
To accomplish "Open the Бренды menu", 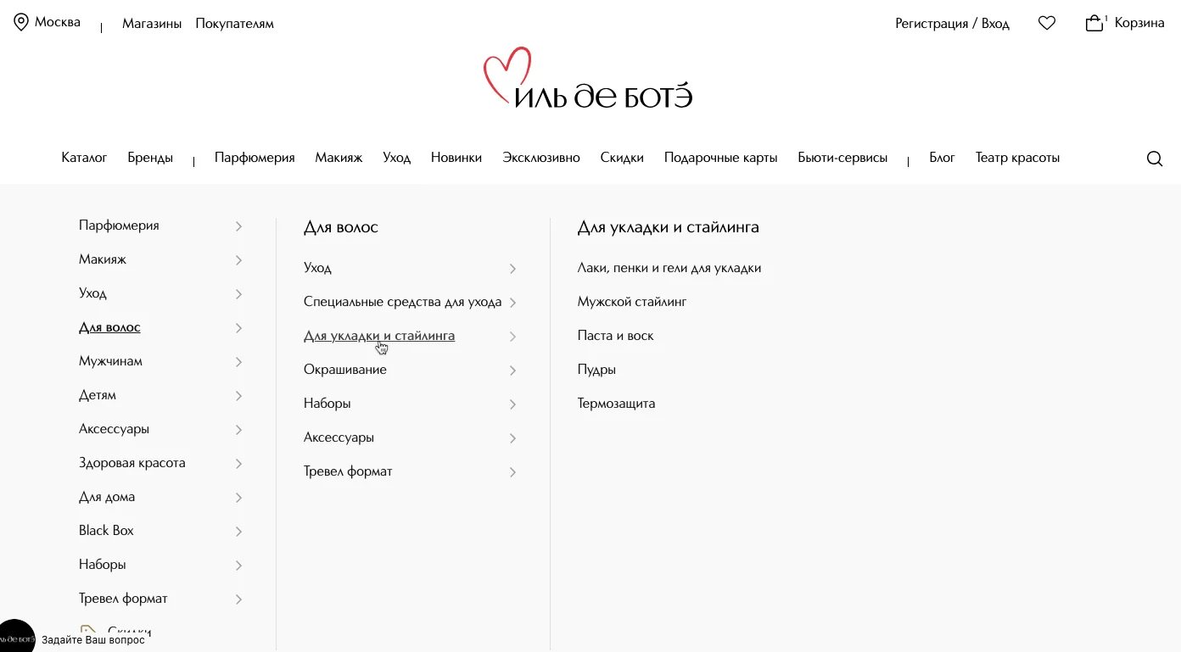I will click(x=150, y=158).
